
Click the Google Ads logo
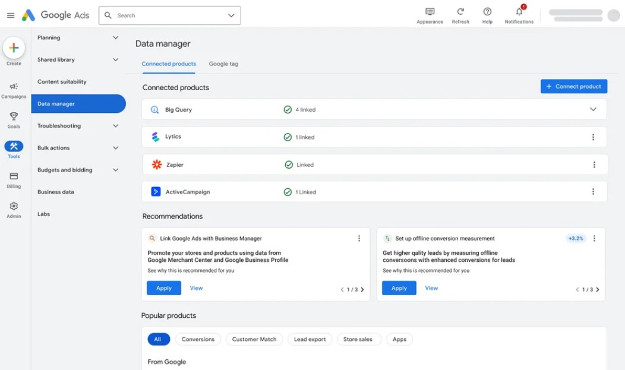point(55,15)
